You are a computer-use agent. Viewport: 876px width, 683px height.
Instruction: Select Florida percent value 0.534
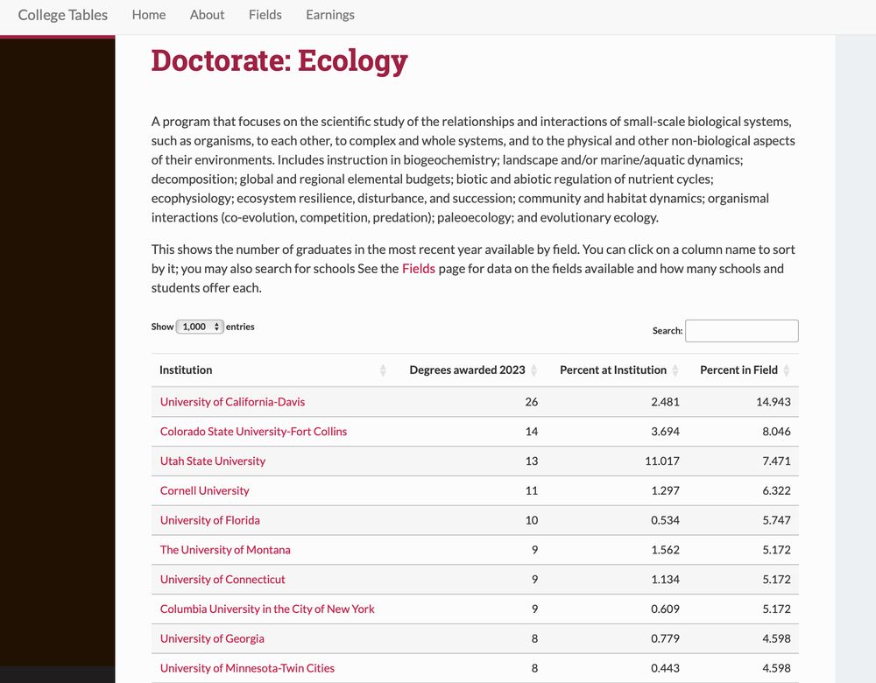pyautogui.click(x=665, y=520)
